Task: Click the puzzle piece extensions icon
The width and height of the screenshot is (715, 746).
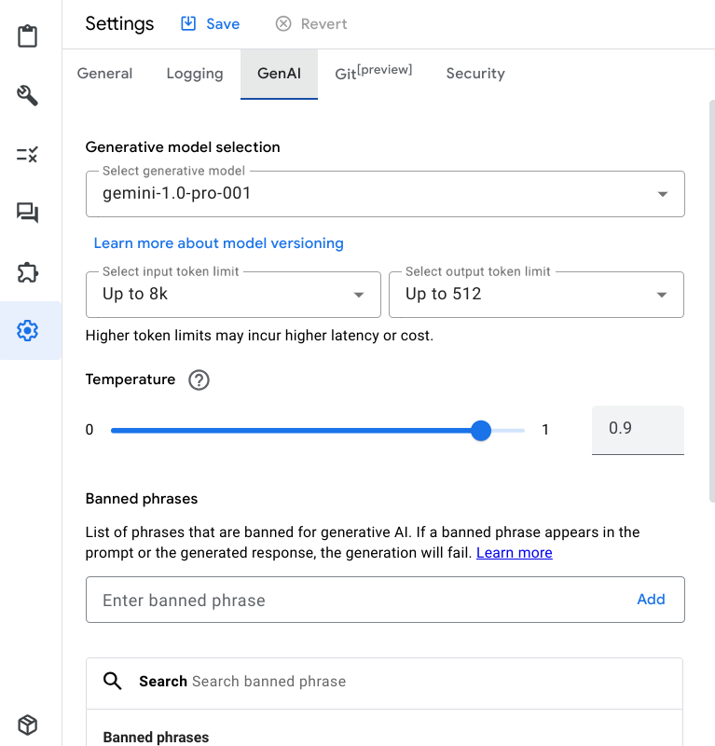Action: coord(28,272)
